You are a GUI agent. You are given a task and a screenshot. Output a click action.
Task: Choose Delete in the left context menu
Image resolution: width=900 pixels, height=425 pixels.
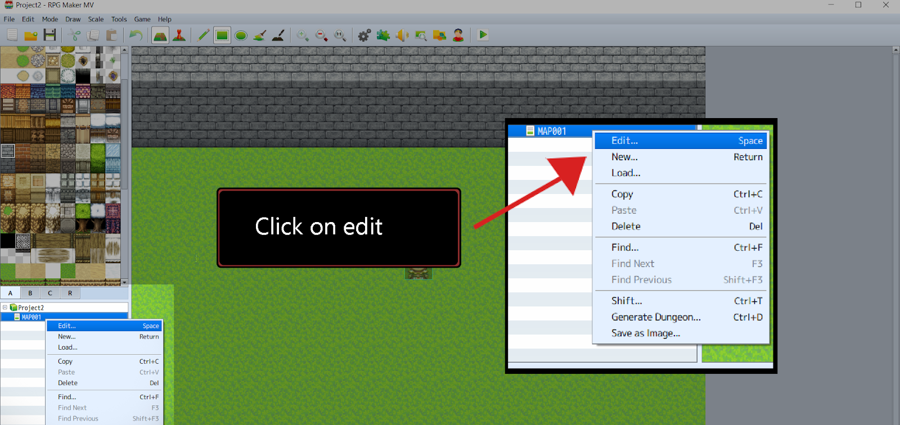pos(104,383)
